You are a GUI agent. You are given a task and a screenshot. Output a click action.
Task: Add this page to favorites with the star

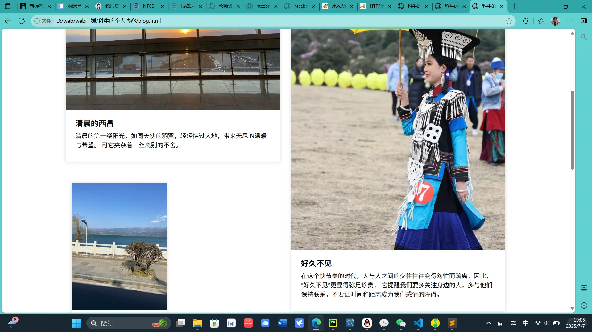509,21
